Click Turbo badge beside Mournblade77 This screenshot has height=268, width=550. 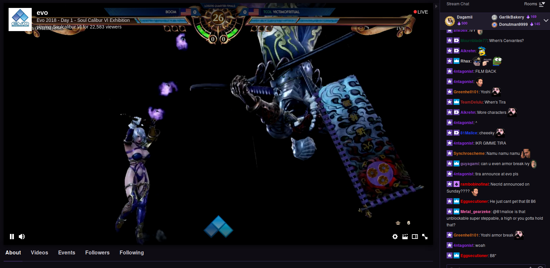click(457, 40)
